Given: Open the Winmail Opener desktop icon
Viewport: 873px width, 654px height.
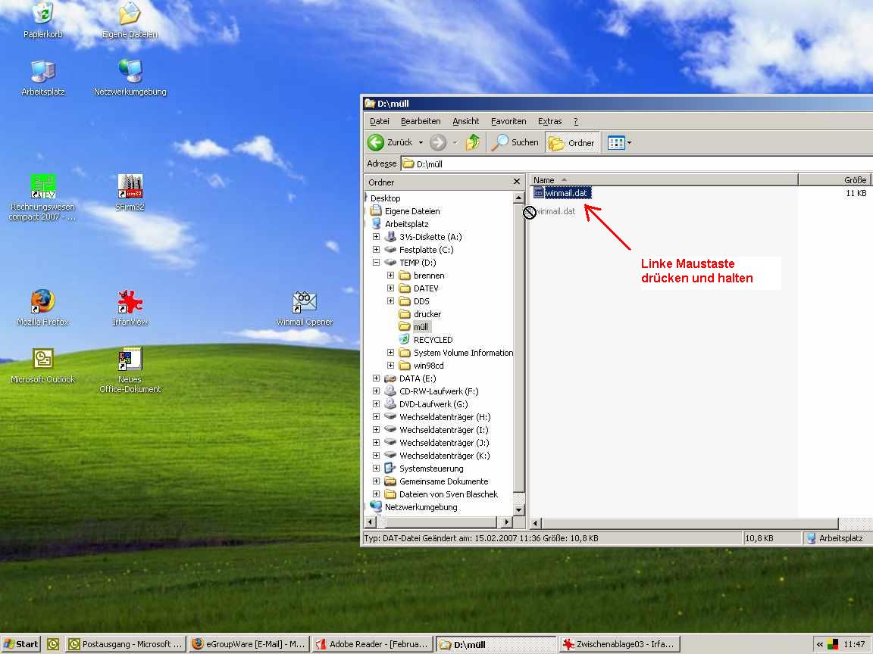Looking at the screenshot, I should tap(305, 303).
